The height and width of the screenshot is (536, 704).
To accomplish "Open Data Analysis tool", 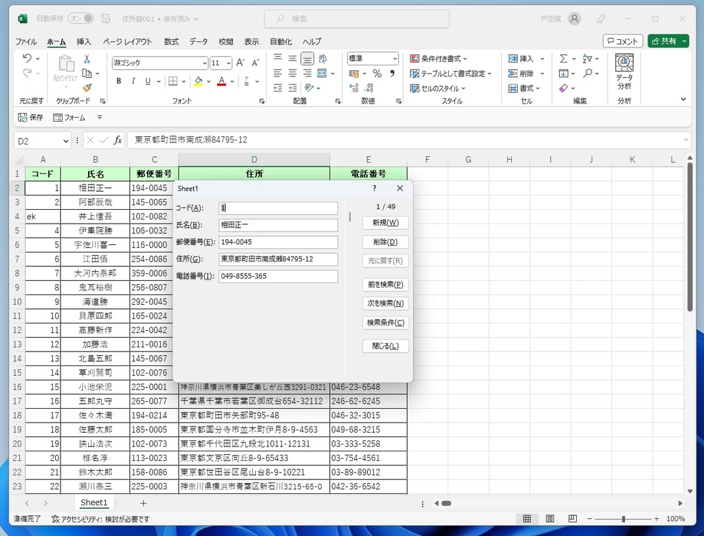I will point(624,72).
